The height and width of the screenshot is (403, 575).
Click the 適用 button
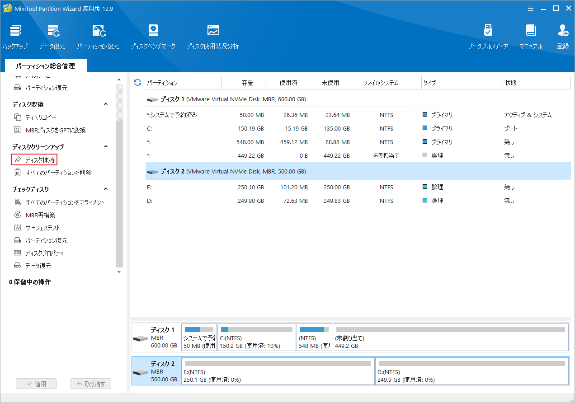pos(36,384)
